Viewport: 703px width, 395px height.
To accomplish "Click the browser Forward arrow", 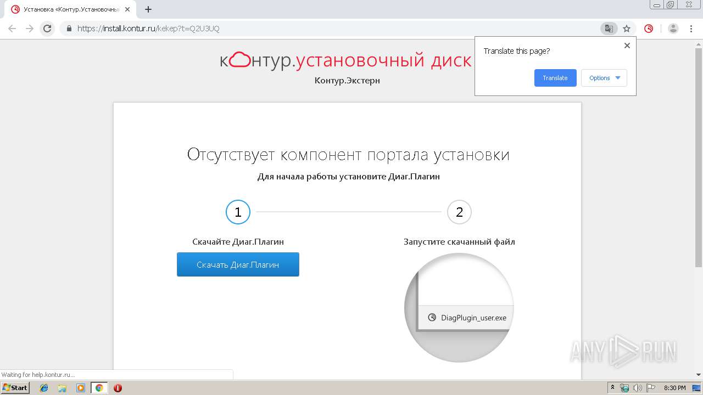I will coord(30,29).
